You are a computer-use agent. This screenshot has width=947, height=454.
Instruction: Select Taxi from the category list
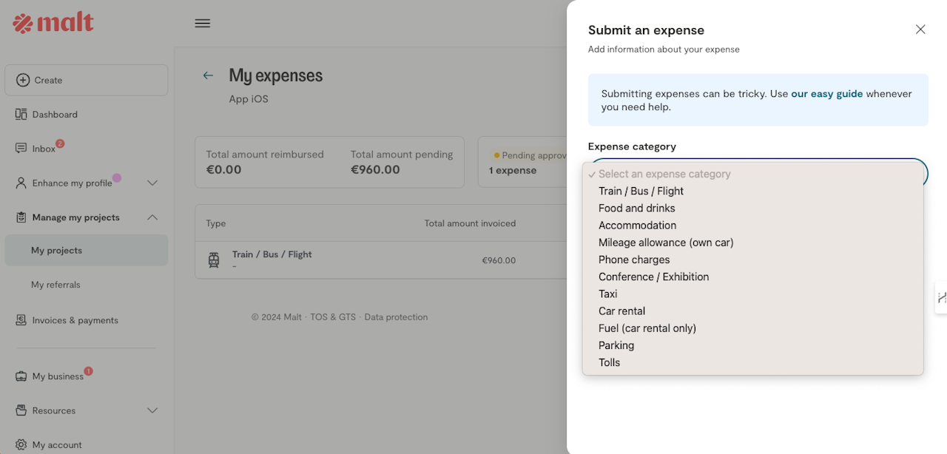(607, 294)
